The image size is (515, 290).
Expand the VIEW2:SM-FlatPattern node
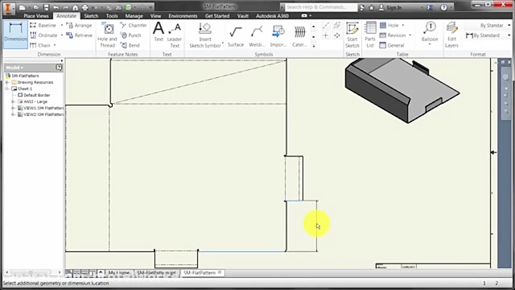tap(13, 115)
